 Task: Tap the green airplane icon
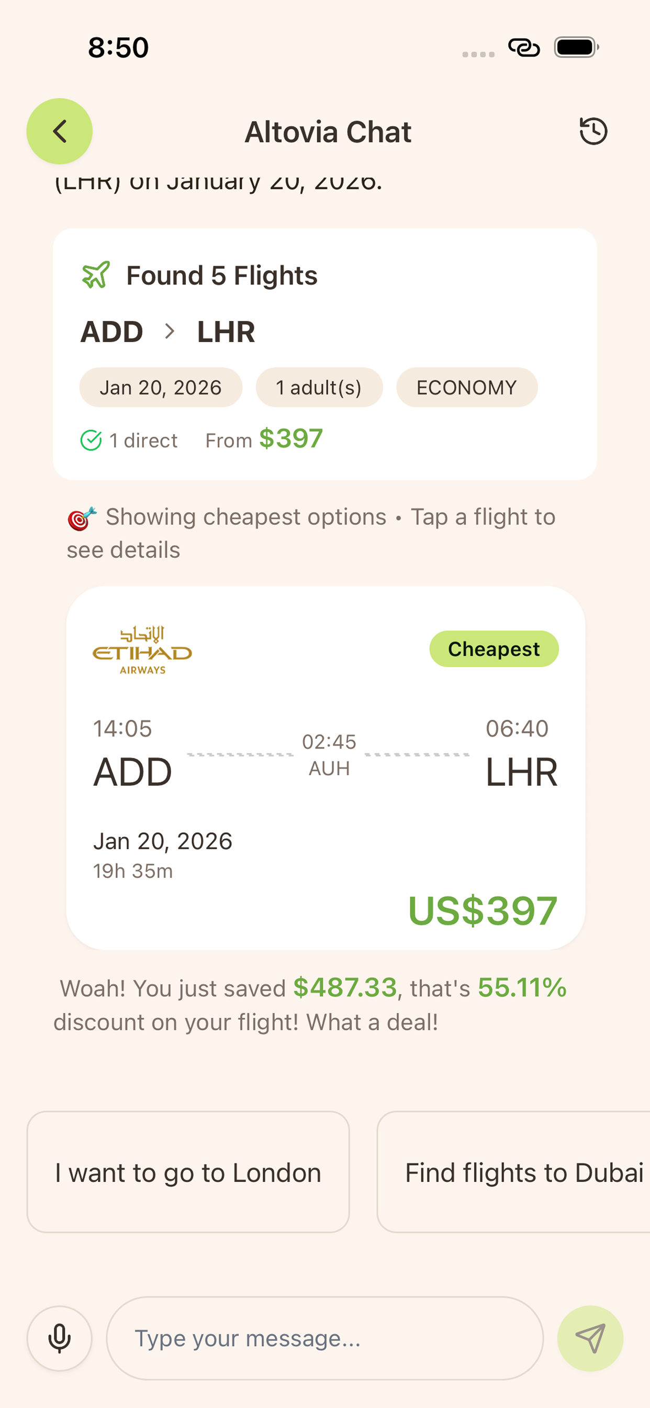point(96,274)
